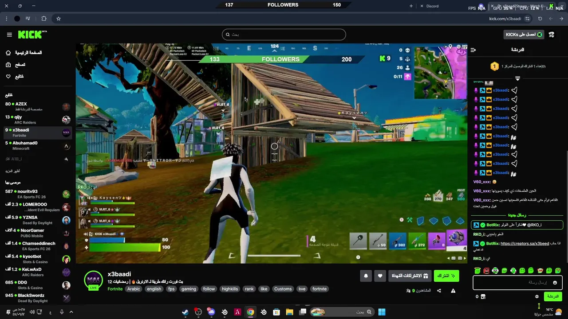Open the chat shop icon
Screen dimensions: 568x319
pos(483,296)
